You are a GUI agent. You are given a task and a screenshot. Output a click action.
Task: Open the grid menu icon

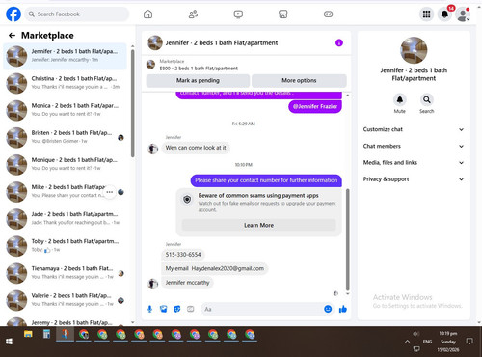(x=426, y=14)
